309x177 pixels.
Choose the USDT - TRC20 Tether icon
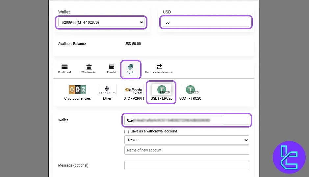coord(190,89)
